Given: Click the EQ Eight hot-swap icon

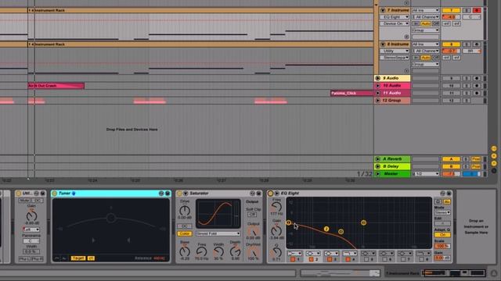Looking at the screenshot, I should (442, 194).
